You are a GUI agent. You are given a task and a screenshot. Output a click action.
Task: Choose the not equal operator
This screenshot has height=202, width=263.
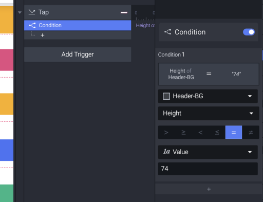pyautogui.click(x=251, y=132)
